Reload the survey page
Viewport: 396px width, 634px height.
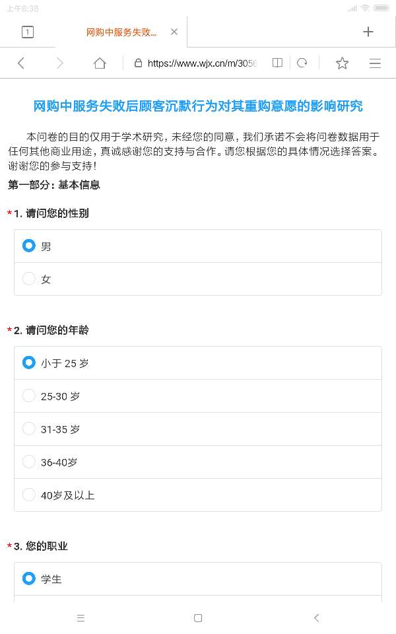click(302, 63)
